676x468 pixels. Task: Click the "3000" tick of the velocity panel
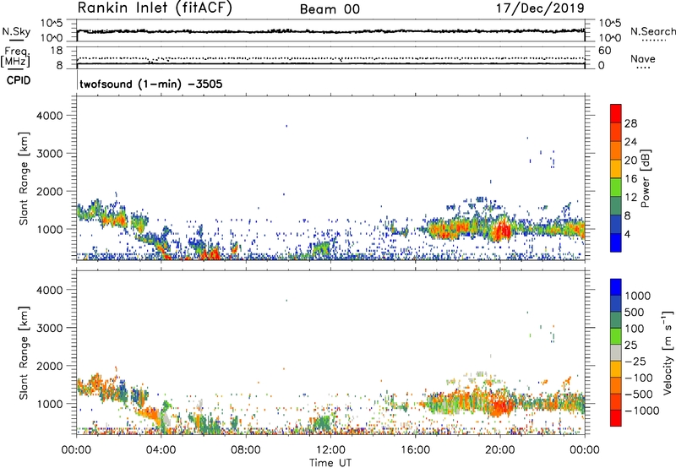(x=50, y=328)
